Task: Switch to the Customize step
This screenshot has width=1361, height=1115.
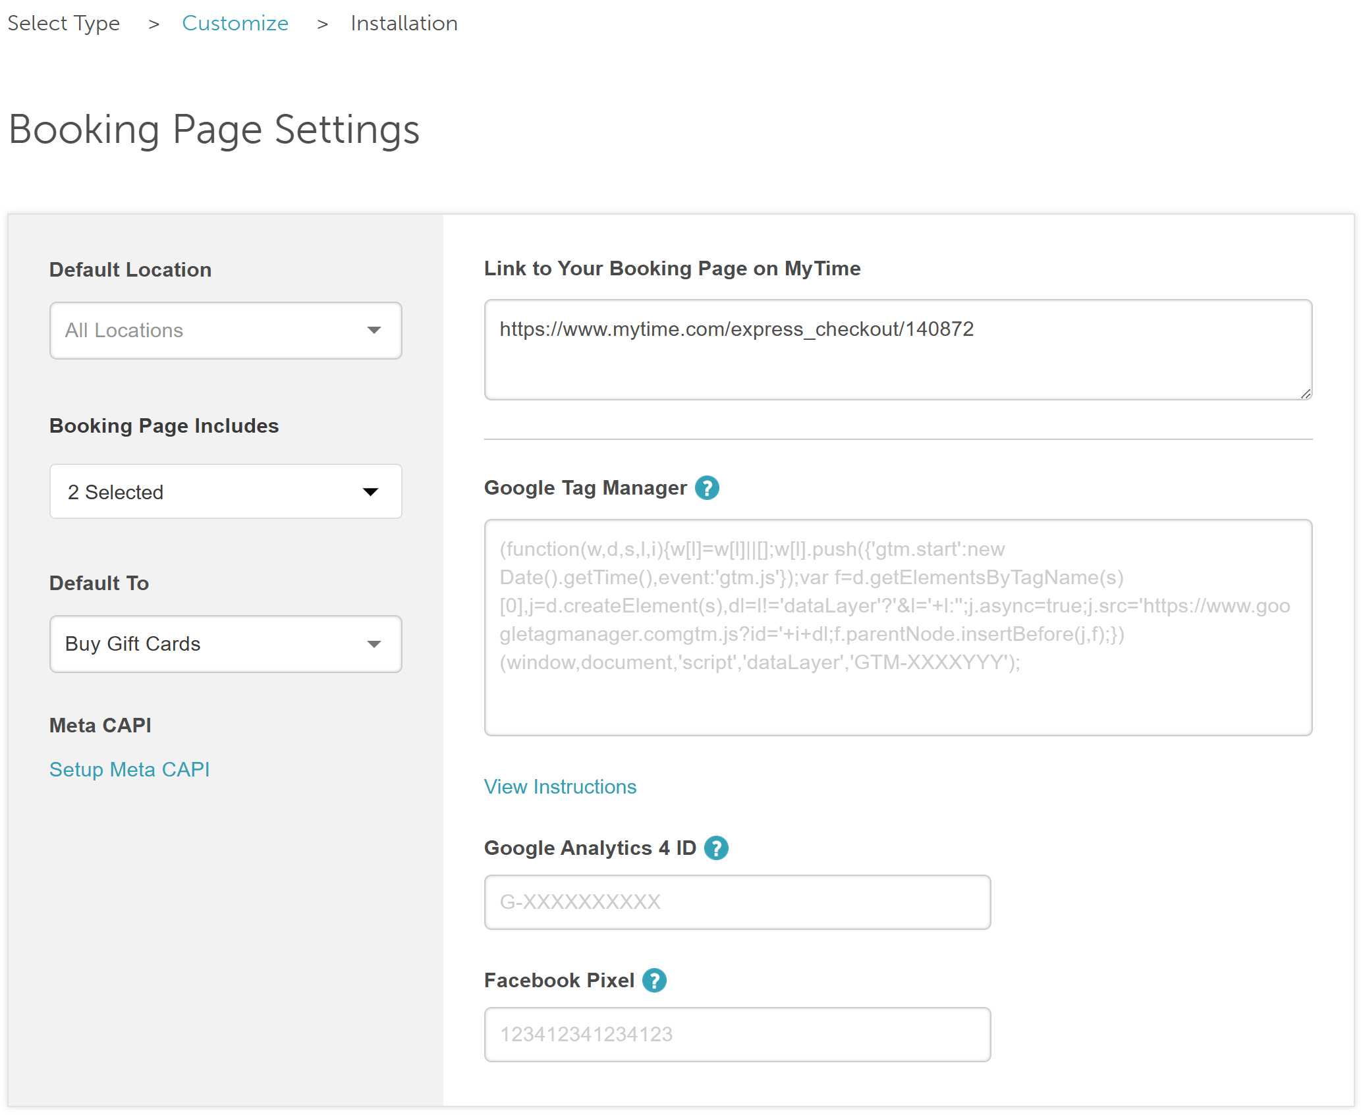Action: (235, 24)
